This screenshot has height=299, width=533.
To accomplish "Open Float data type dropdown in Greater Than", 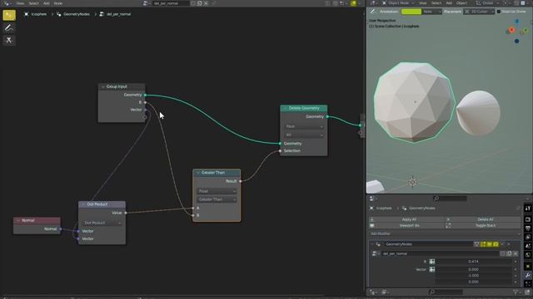I will (217, 191).
